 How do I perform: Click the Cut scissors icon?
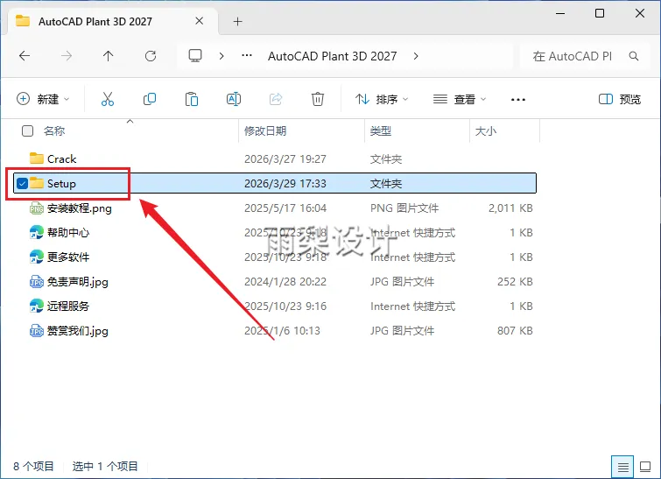click(108, 99)
